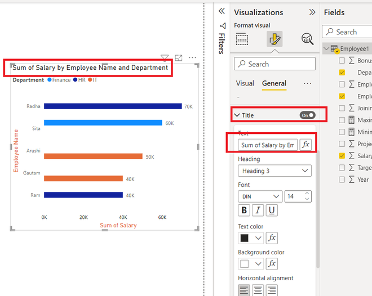Viewport: 372px width, 296px height.
Task: Open the DIN font dropdown
Action: coord(260,196)
